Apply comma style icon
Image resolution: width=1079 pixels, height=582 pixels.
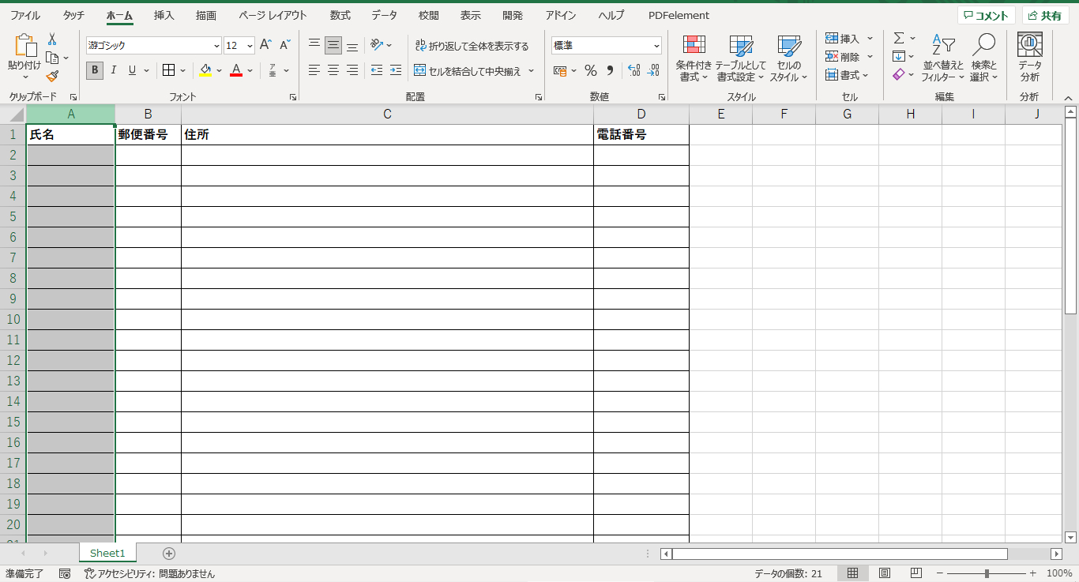point(610,70)
